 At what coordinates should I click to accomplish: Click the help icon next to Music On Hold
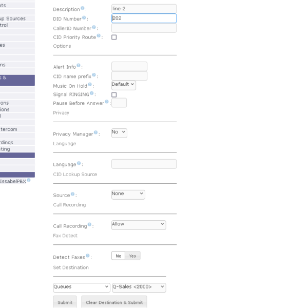90,85
